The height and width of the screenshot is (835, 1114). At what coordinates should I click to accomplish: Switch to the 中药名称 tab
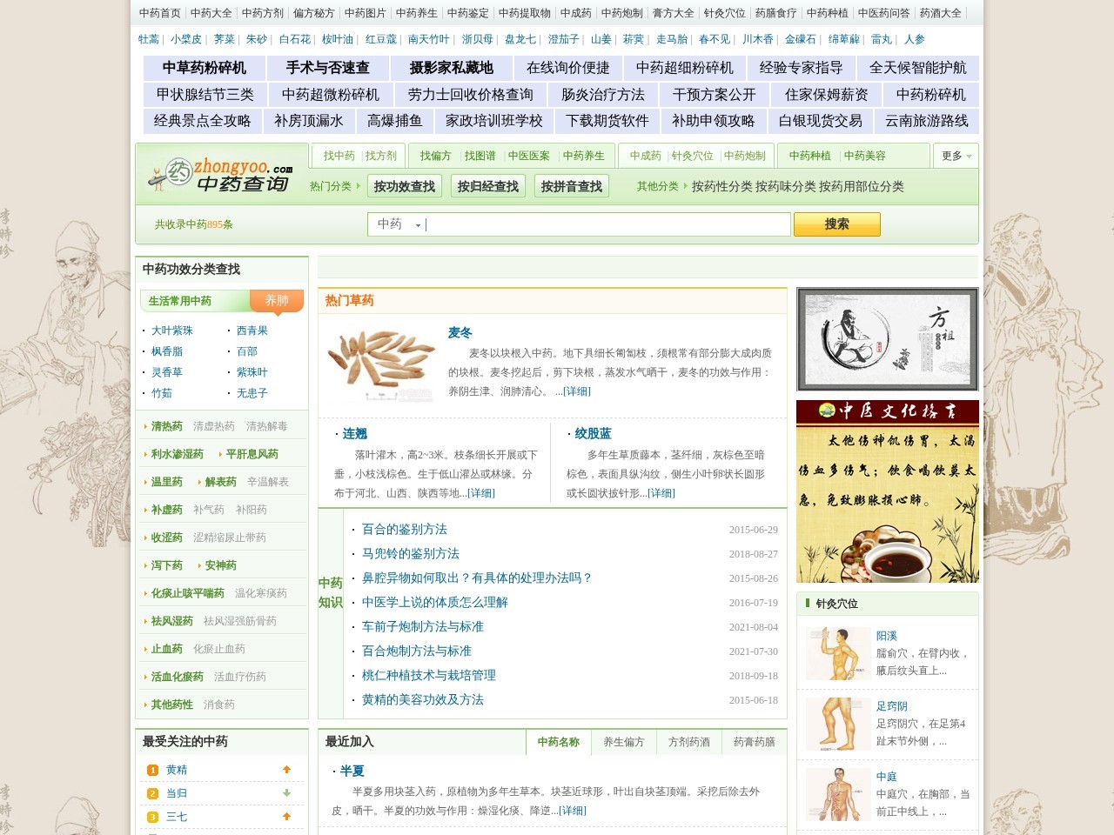[558, 743]
